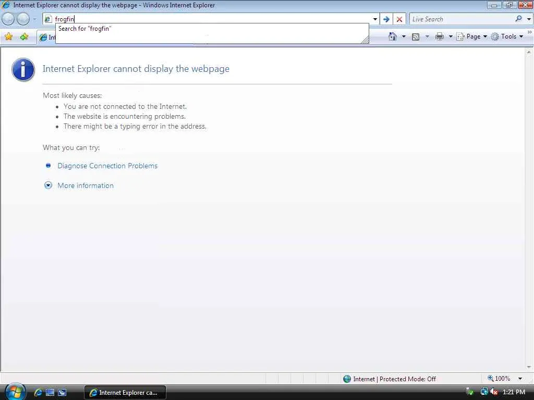Screen dimensions: 534x400
Task: Open the search provider options dropdown
Action: coord(529,19)
